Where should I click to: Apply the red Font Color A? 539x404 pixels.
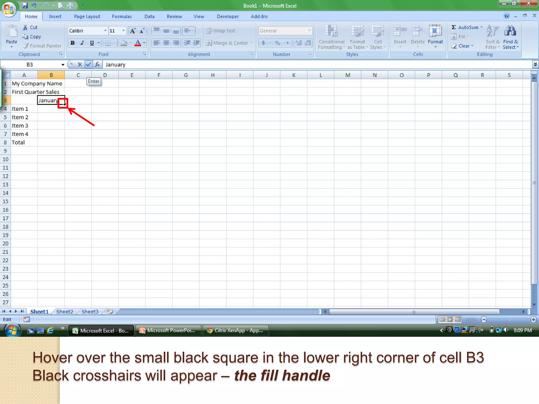coord(138,43)
